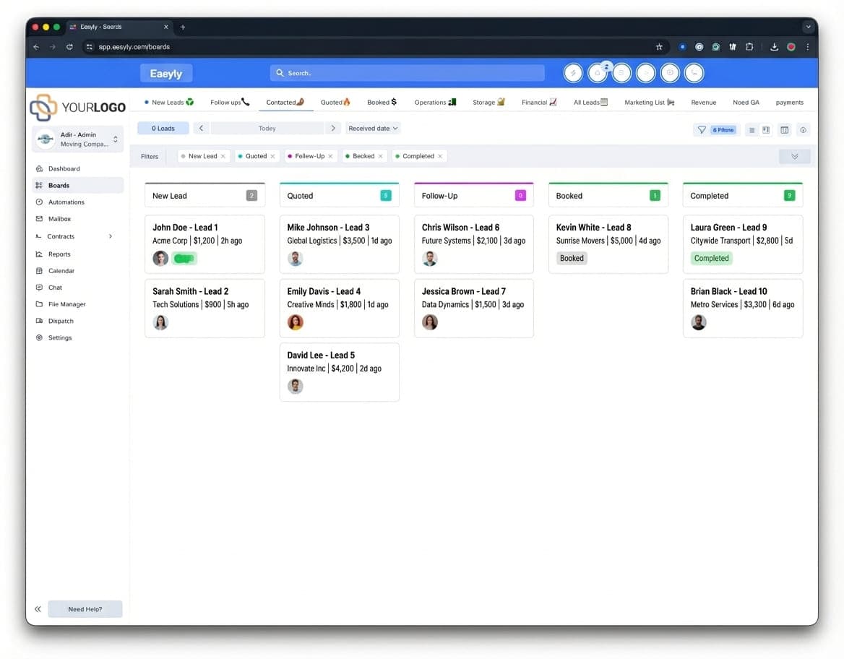Expand the Contracts submenu arrow

pyautogui.click(x=111, y=236)
